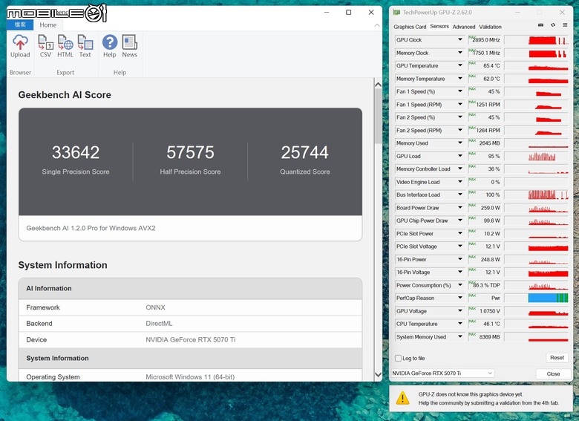
Task: Switch to Advanced tab
Action: click(x=464, y=27)
